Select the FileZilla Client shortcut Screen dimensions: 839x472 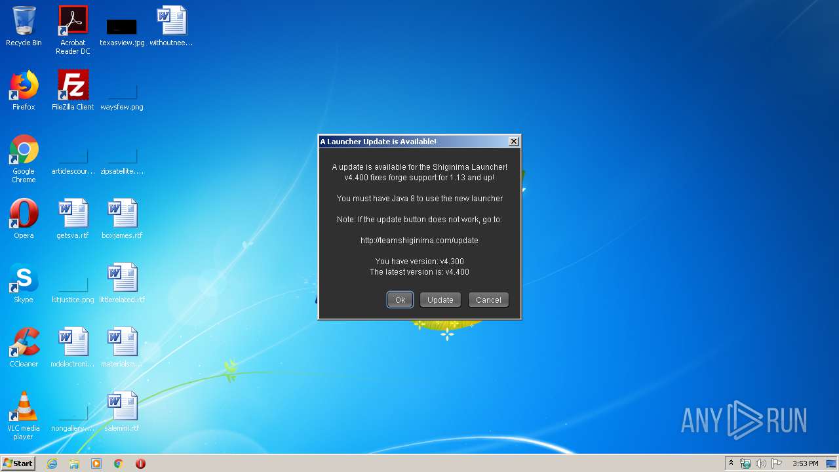73,90
